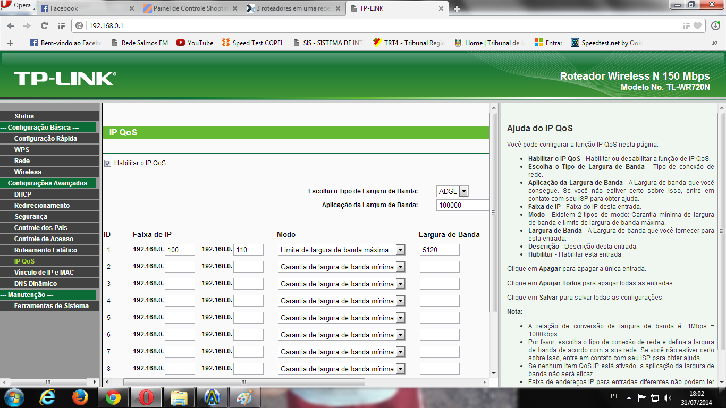Show more bookmarks with the chevron

coord(715,43)
